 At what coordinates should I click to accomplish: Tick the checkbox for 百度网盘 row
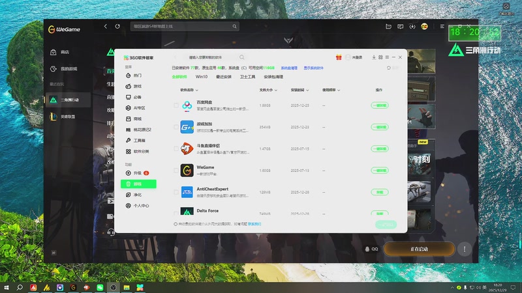[176, 105]
